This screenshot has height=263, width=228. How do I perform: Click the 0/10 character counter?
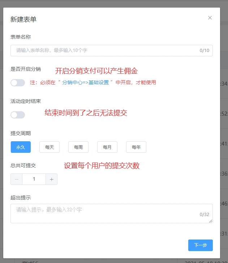coord(204,51)
